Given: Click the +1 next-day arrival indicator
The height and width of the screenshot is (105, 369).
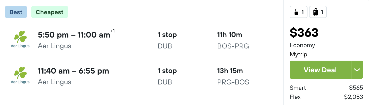Looking at the screenshot, I should pos(113,31).
